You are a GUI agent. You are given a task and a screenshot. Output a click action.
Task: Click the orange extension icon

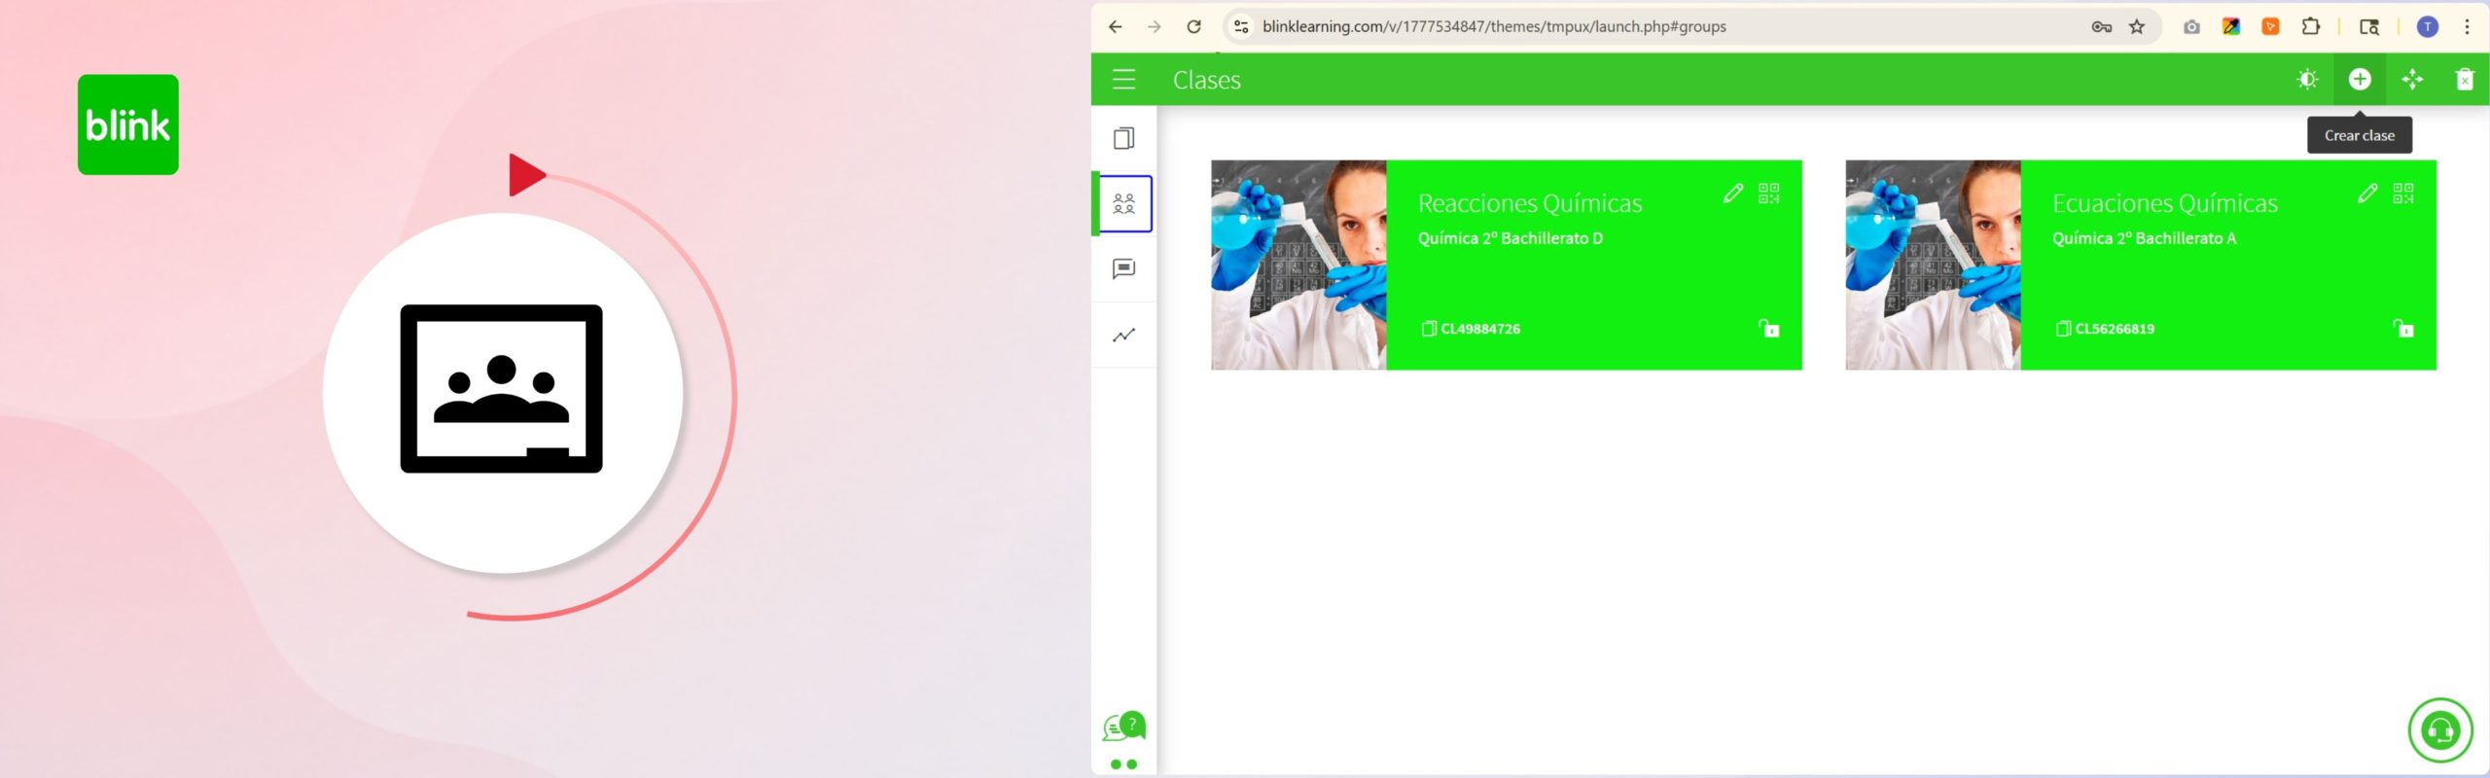[2271, 27]
